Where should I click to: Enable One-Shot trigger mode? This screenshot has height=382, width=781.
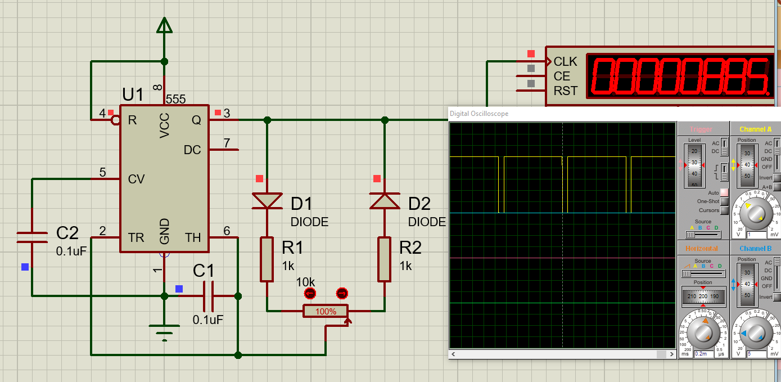(x=724, y=201)
